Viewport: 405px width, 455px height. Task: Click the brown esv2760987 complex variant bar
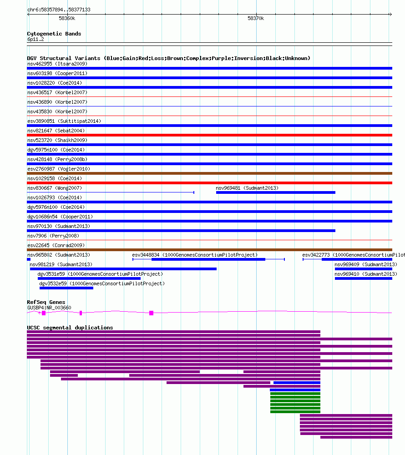tap(209, 173)
